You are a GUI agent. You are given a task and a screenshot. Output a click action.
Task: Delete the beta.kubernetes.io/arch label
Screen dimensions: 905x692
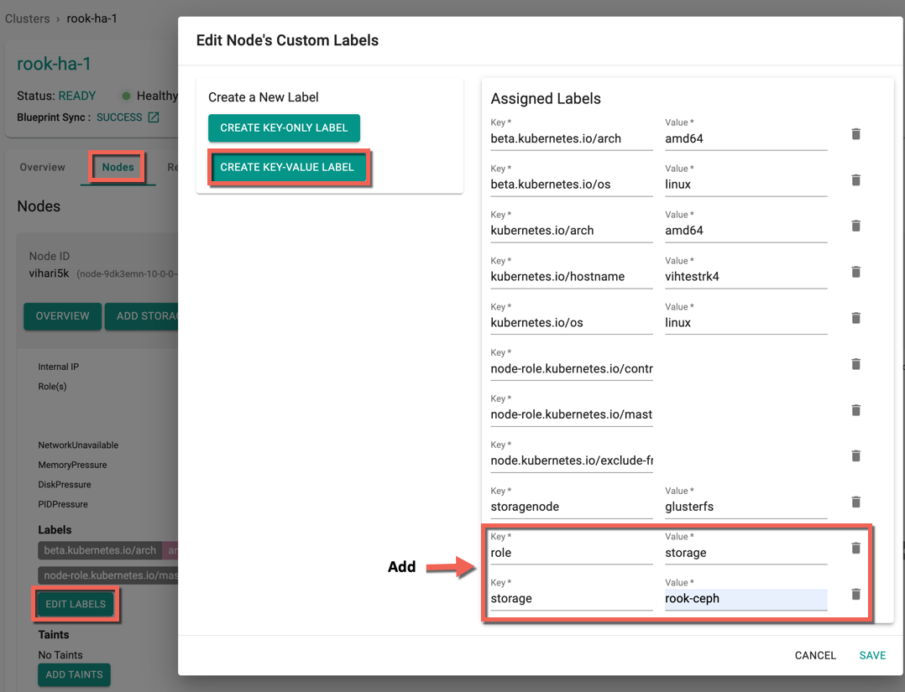tap(856, 134)
